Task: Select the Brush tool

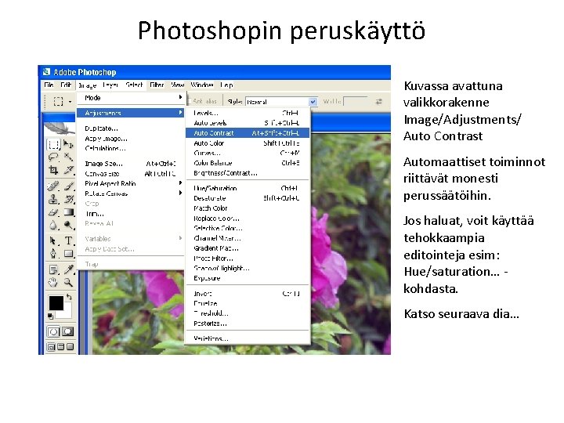Action: tap(68, 186)
